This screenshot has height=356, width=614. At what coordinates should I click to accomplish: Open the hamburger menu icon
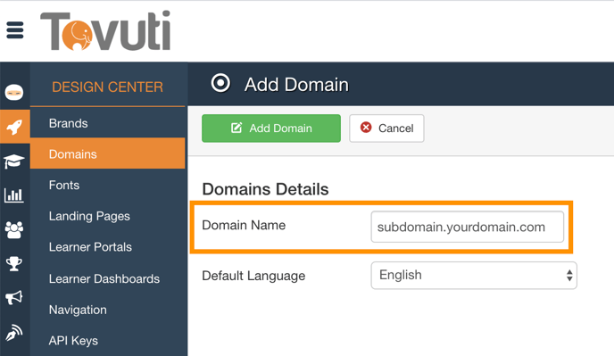(x=15, y=30)
